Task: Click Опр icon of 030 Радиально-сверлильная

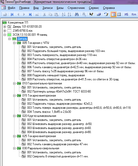Action: coord(19,149)
